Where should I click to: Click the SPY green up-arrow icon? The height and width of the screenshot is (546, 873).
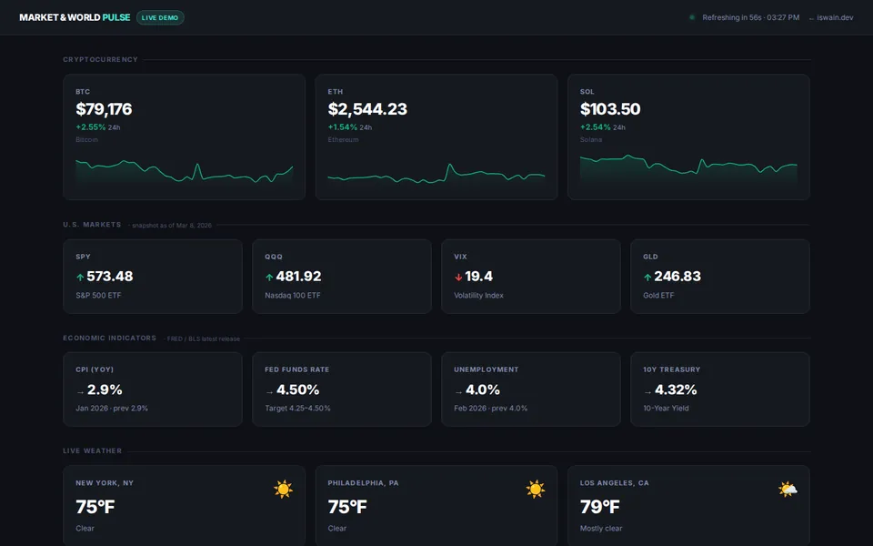coord(80,277)
